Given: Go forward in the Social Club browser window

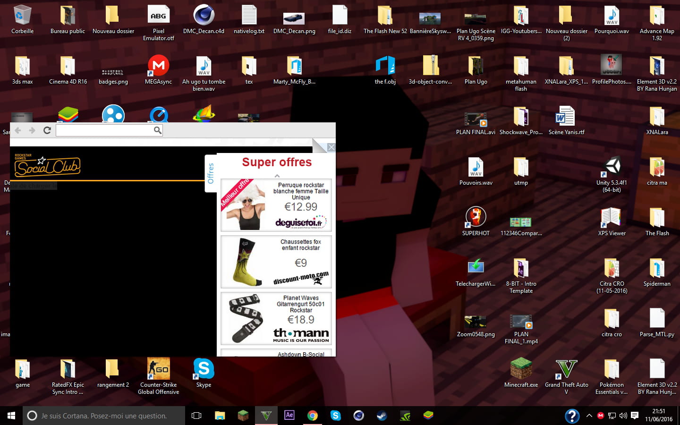Looking at the screenshot, I should (x=32, y=130).
